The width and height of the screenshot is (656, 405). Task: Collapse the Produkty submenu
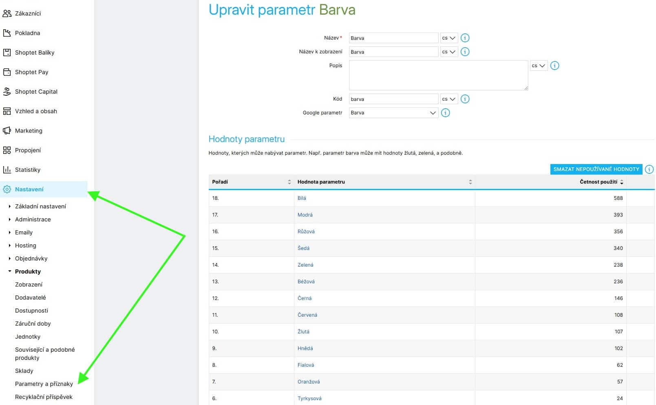pyautogui.click(x=10, y=271)
